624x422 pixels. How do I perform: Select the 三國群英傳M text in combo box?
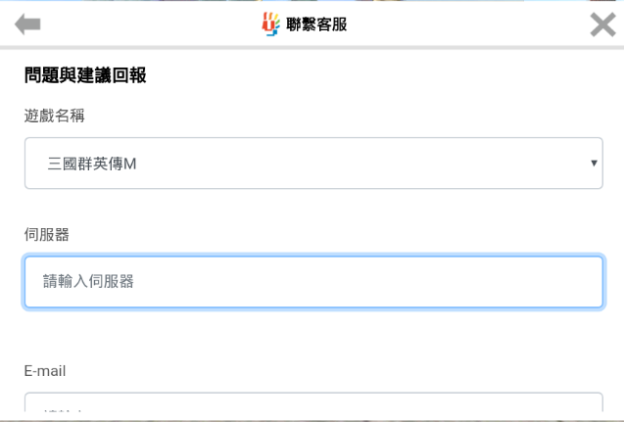[x=92, y=164]
